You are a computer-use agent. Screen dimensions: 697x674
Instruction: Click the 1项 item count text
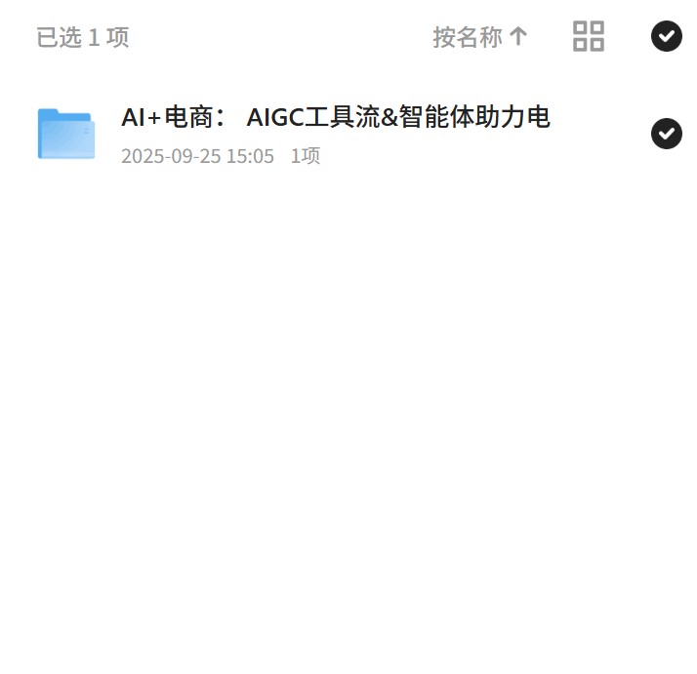click(306, 156)
